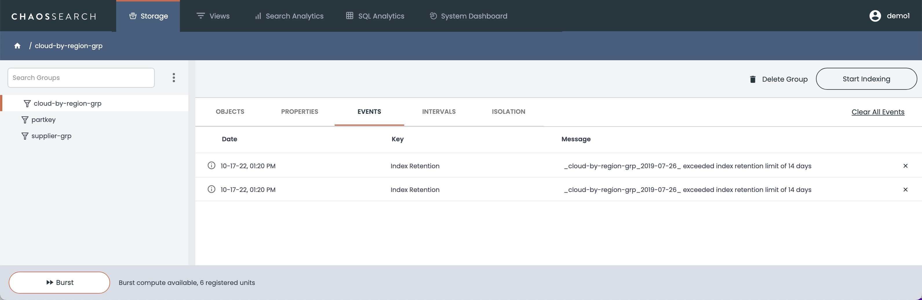
Task: Click filter icon beside partkey
Action: 25,120
